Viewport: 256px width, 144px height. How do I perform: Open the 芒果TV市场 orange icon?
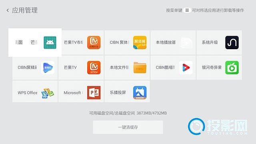pyautogui.click(x=94, y=43)
